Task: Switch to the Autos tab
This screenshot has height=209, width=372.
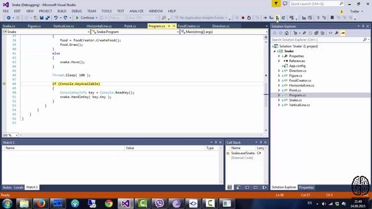Action: [x=7, y=187]
